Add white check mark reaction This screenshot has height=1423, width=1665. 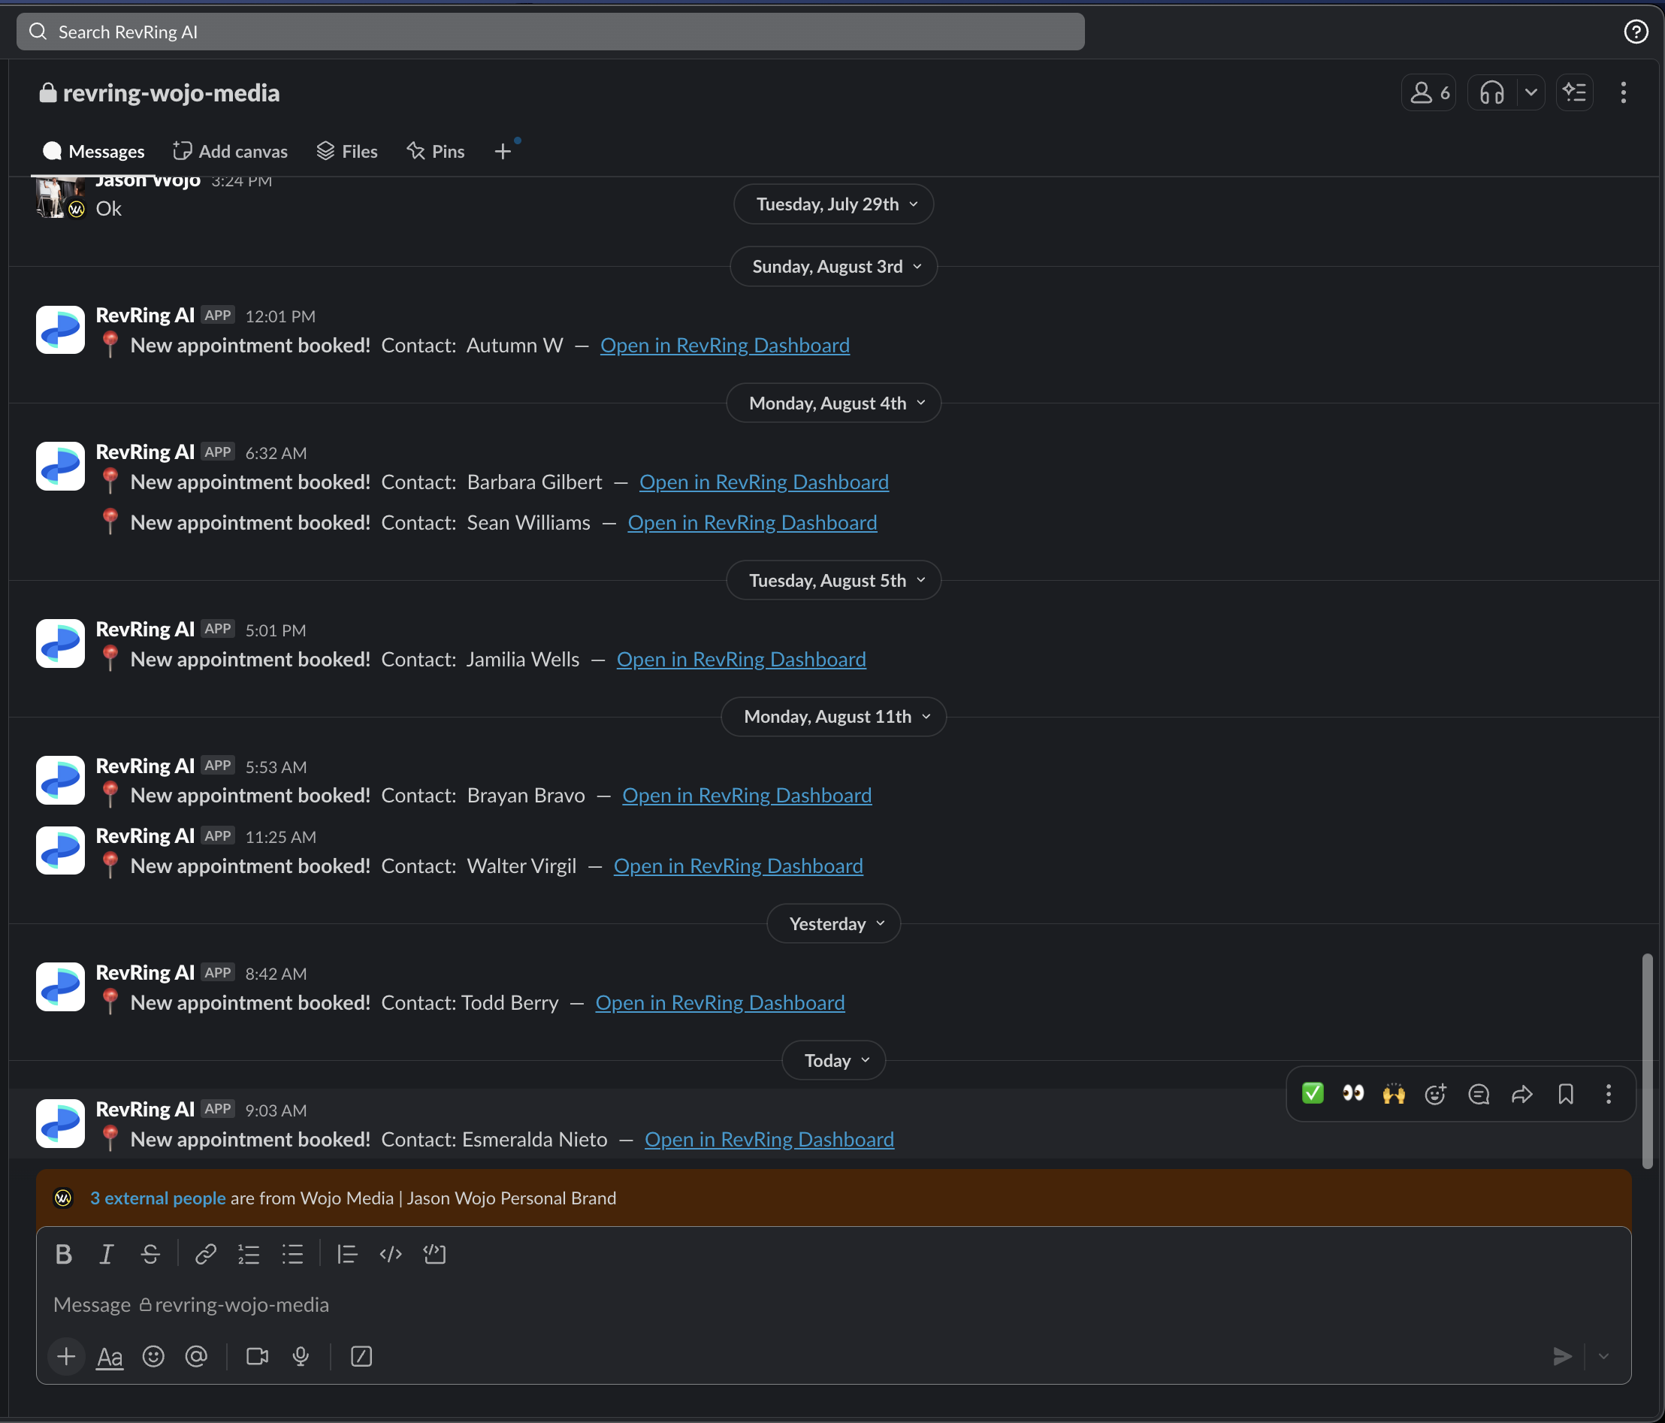click(x=1312, y=1094)
